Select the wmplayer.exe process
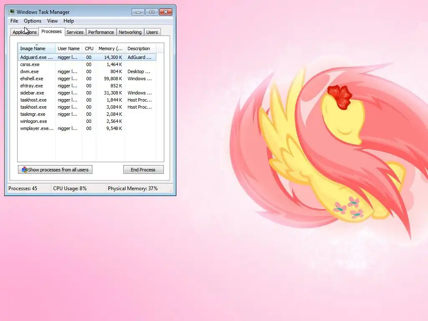428x321 pixels. point(87,128)
